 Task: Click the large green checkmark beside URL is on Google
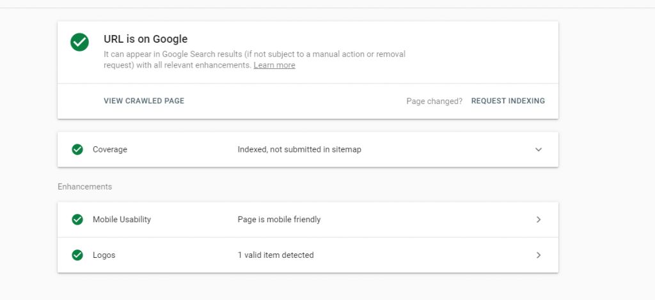[79, 42]
